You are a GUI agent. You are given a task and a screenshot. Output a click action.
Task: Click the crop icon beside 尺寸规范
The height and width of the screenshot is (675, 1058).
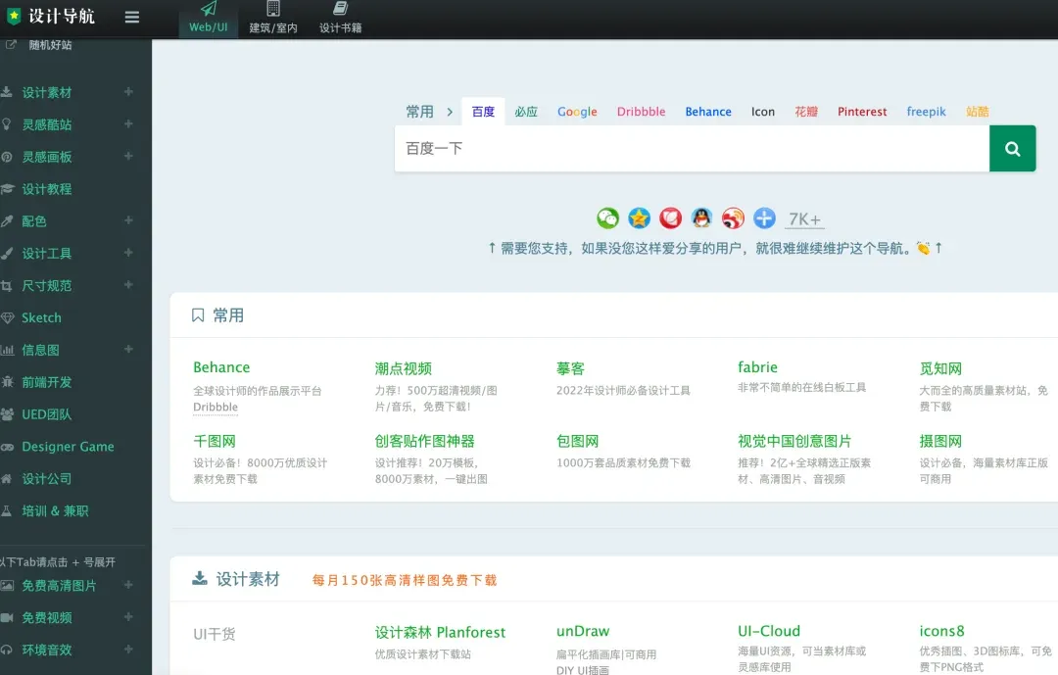pyautogui.click(x=7, y=285)
